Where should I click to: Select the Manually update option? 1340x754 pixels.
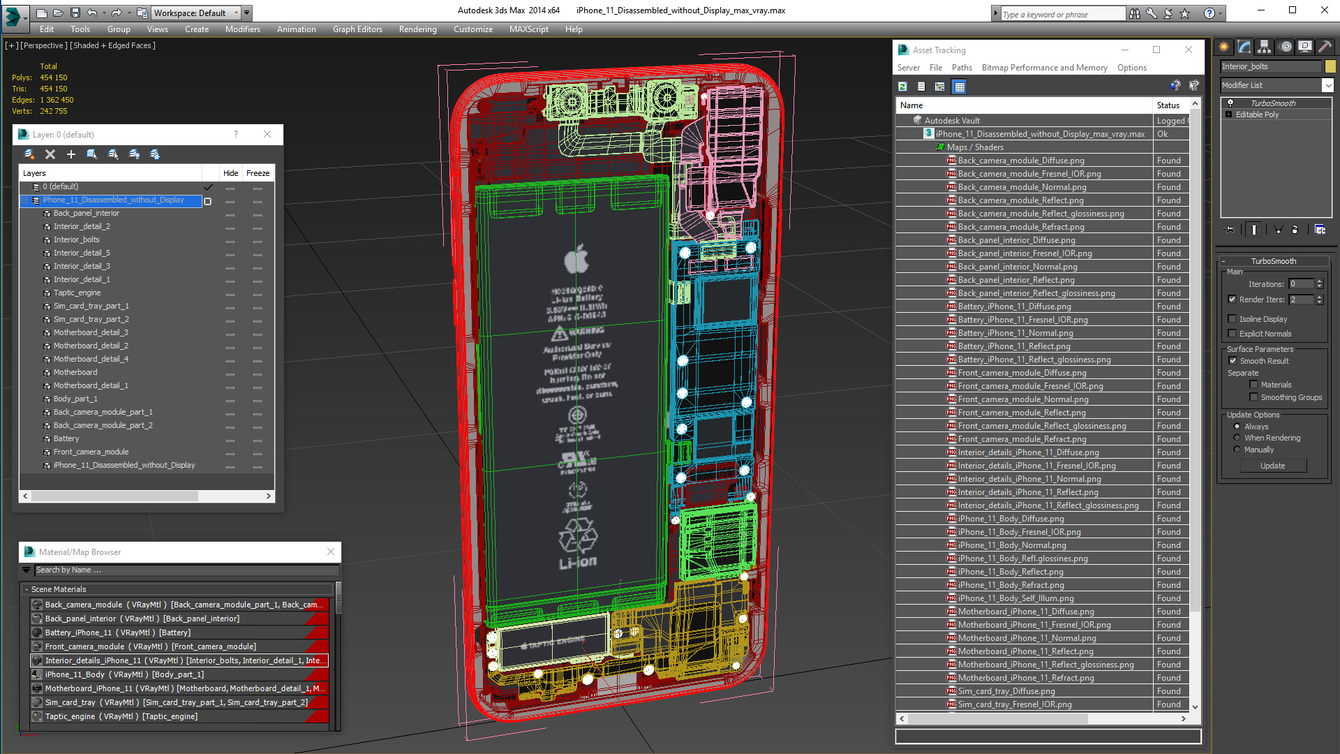click(1237, 450)
